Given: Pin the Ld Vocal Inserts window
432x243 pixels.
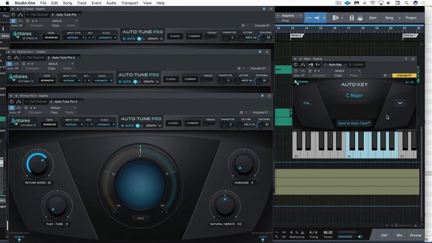Looking at the screenshot, I should 264,9.
